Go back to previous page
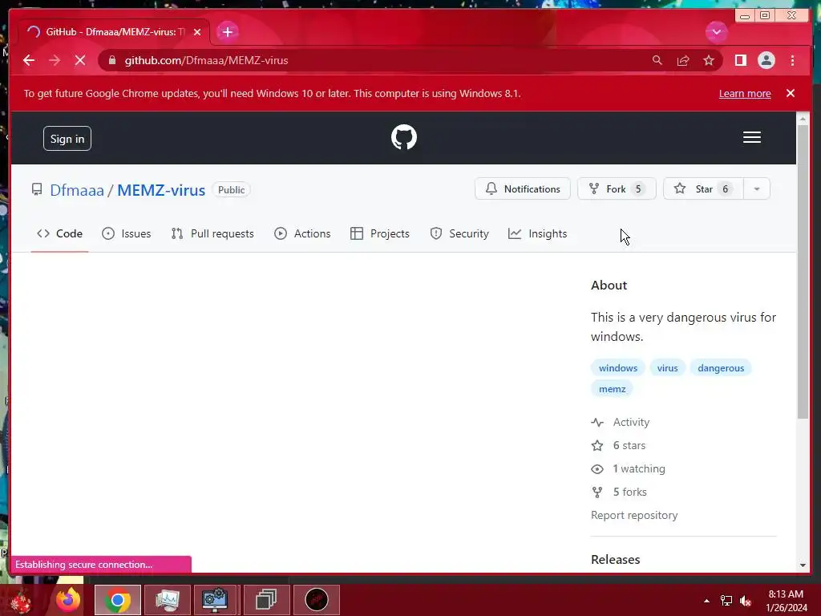The image size is (821, 616). click(29, 60)
